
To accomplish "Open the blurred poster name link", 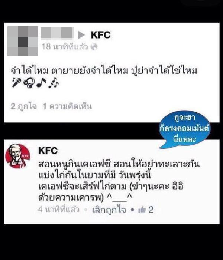I will (57, 34).
